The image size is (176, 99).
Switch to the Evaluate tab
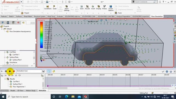click(60, 16)
